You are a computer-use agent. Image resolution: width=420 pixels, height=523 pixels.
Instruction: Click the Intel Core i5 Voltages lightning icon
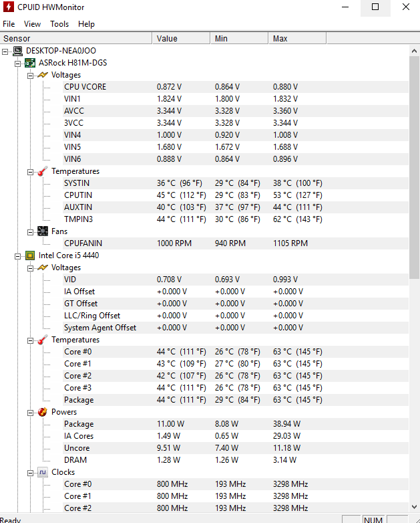[x=43, y=268]
